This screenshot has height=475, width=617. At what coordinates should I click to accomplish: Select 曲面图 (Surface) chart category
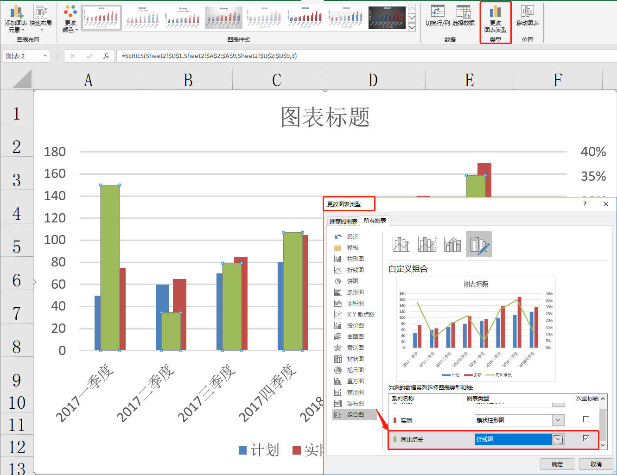coord(355,336)
